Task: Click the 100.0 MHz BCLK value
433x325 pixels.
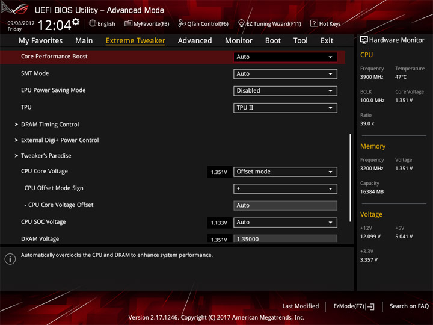Action: pos(372,100)
